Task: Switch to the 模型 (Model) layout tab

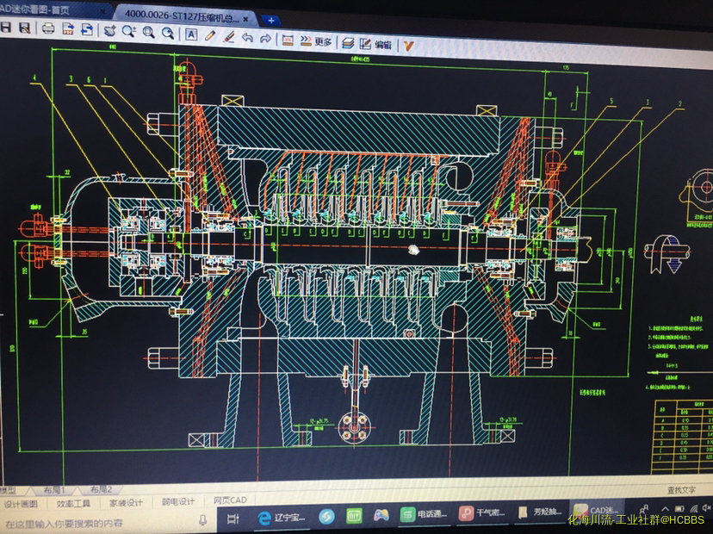Action: coord(9,490)
